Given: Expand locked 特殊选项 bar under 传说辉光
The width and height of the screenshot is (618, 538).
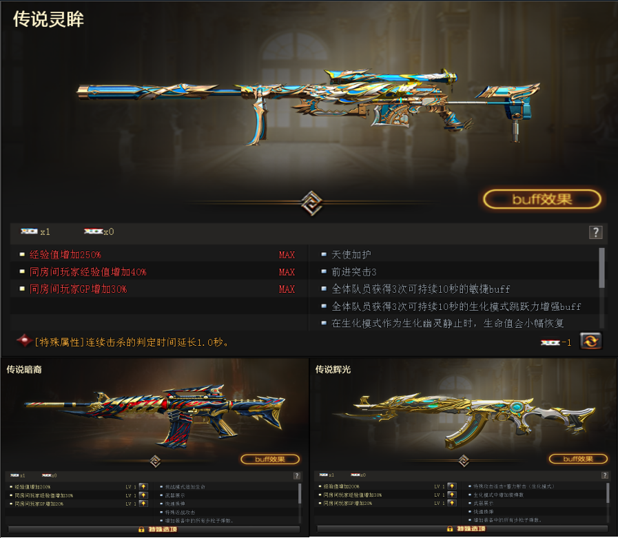Looking at the screenshot, I should [462, 529].
